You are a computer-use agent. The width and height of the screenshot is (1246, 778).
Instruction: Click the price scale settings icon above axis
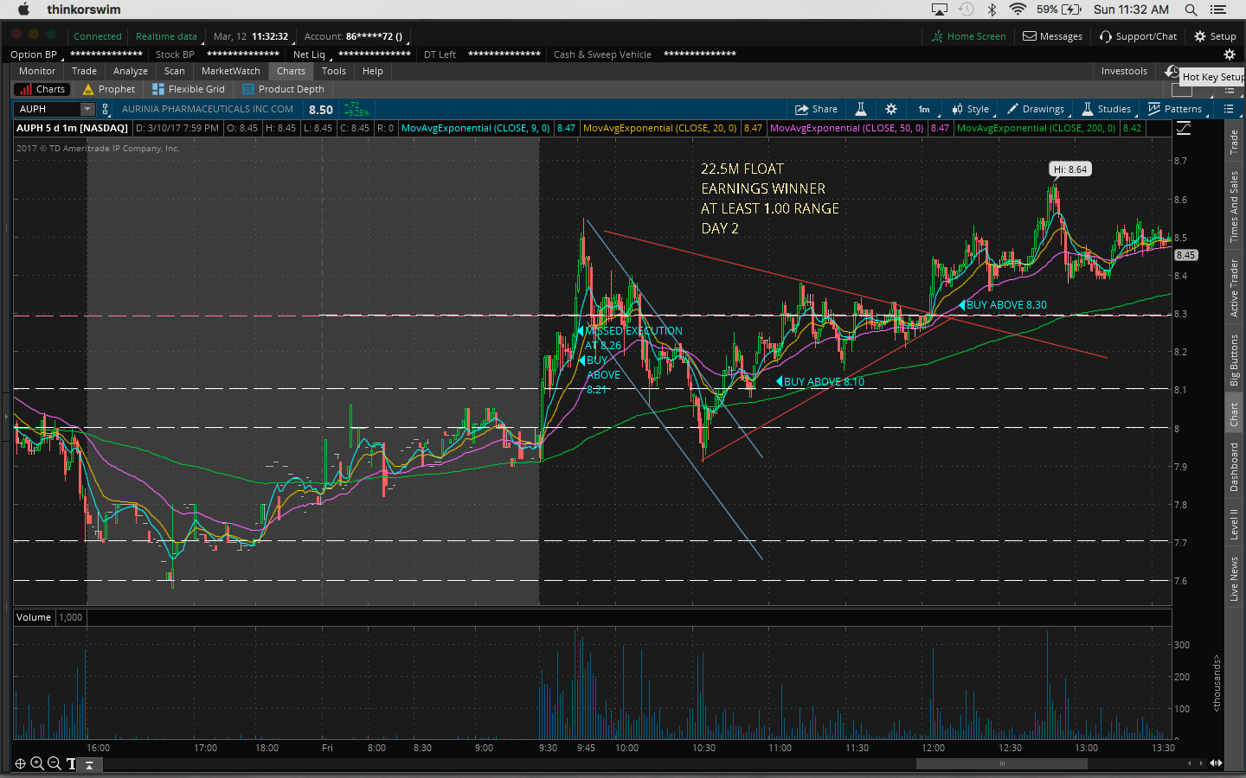[x=1184, y=128]
